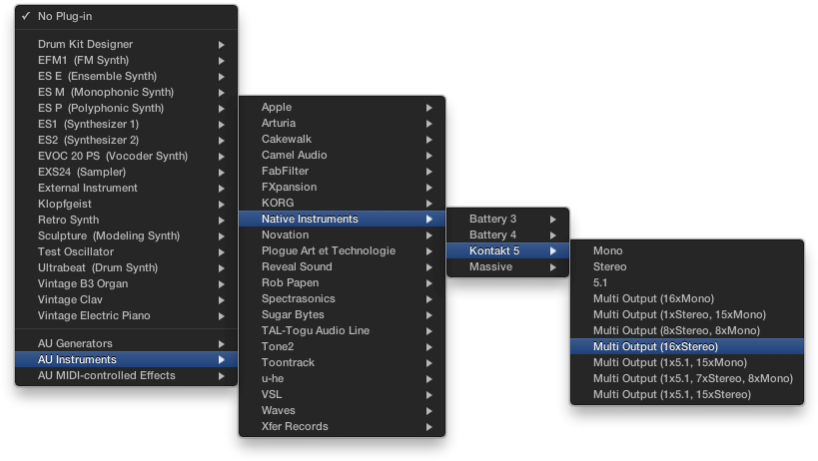
Task: Choose Multi Output (1x5.1, 15xMono)
Action: [686, 362]
